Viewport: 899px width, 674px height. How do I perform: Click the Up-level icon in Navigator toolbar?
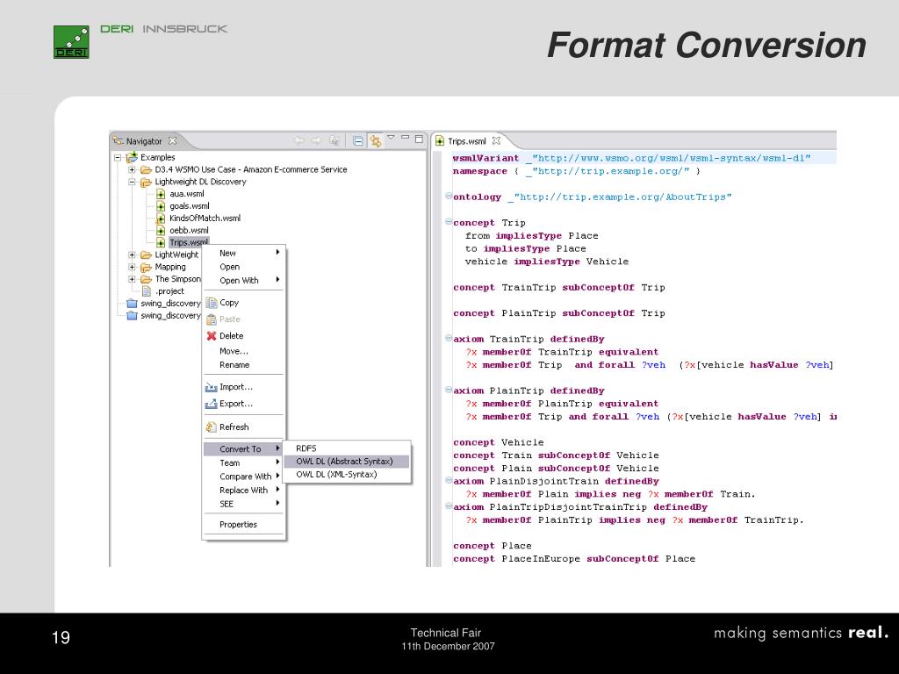[x=334, y=140]
